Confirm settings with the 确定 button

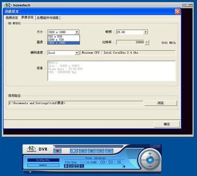167,124
